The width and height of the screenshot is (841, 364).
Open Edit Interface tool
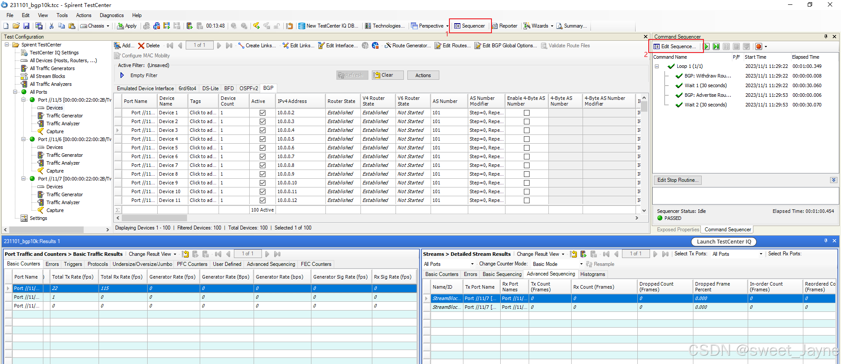pyautogui.click(x=338, y=46)
